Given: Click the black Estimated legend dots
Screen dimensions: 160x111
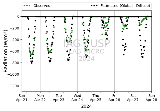Looking at the screenshot, I should tap(94, 6).
